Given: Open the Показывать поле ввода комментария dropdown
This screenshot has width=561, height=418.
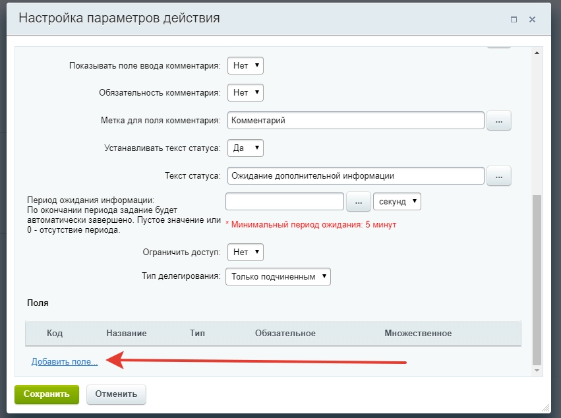Looking at the screenshot, I should pos(245,65).
